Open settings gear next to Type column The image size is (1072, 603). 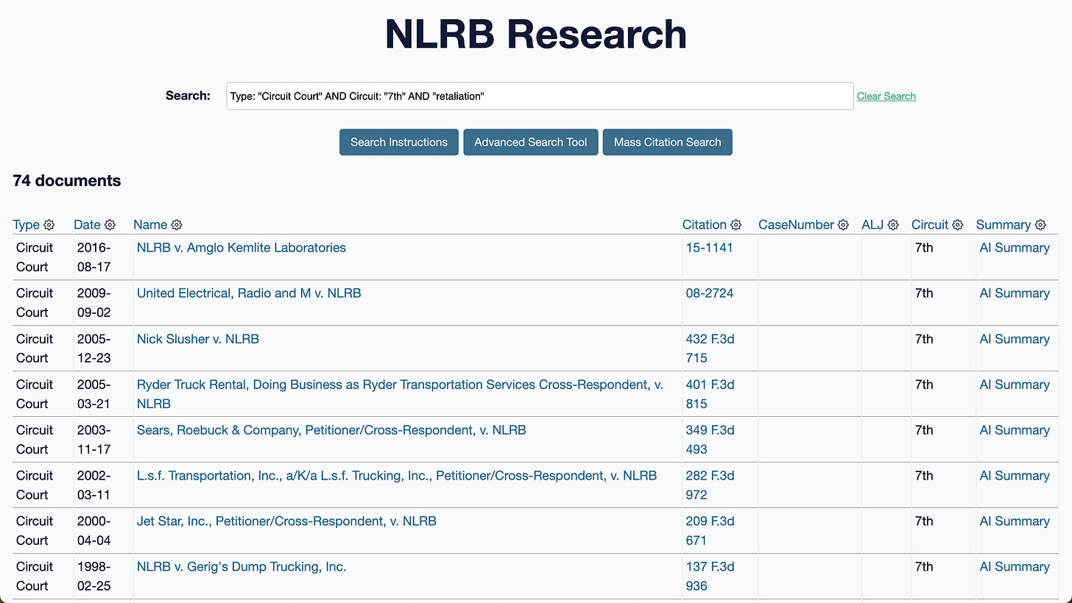tap(49, 225)
